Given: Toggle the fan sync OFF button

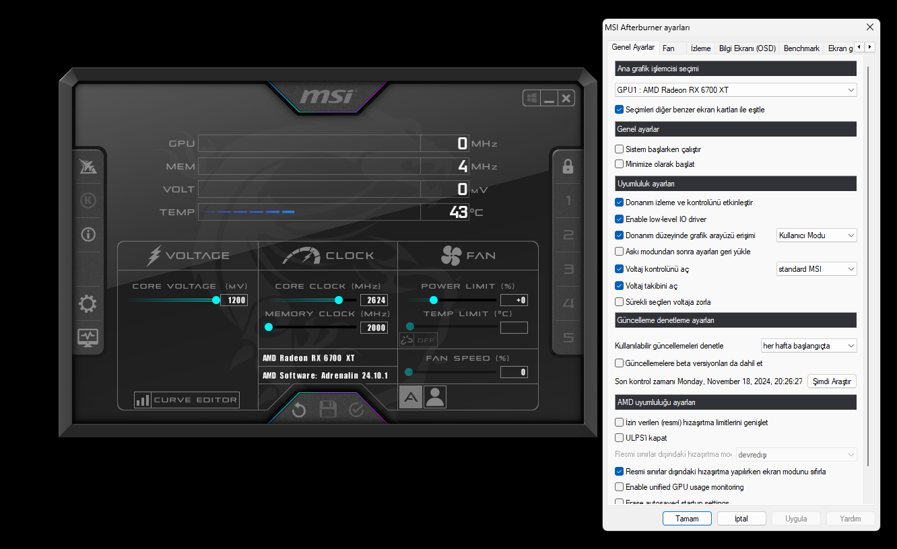Looking at the screenshot, I should pyautogui.click(x=418, y=340).
